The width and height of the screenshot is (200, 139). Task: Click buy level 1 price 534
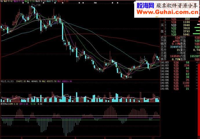(x=174, y=22)
